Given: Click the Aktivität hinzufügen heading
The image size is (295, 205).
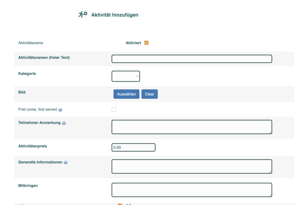Looking at the screenshot, I should (x=115, y=15).
